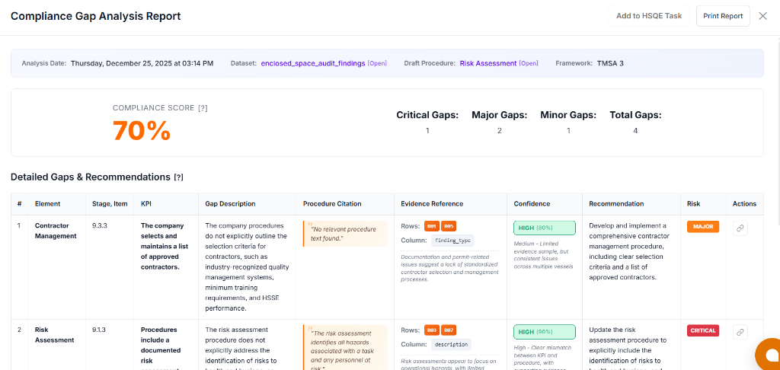Viewport: 780px width, 370px height.
Task: Open the enclosed_space_audit_findings dataset link
Action: point(313,63)
